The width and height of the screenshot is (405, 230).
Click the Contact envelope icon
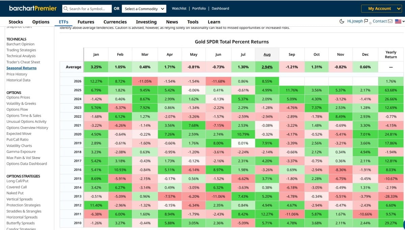point(390,21)
